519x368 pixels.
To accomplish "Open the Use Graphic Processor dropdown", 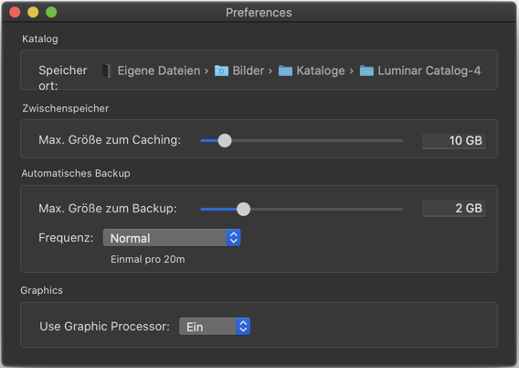I will click(x=215, y=327).
